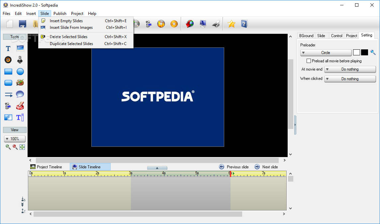The height and width of the screenshot is (224, 380).
Task: Click the Softpedia slide canvas
Action: pos(158,97)
